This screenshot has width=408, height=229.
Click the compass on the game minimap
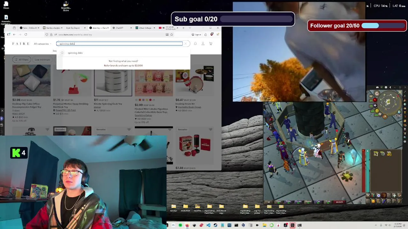(x=377, y=94)
